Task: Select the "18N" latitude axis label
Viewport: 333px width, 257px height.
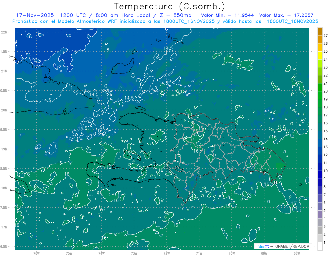Action: tap(4, 188)
